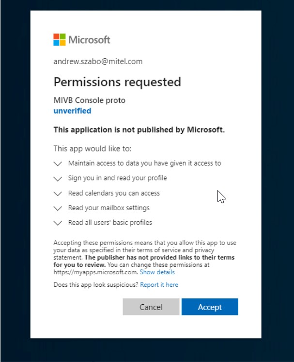Select 'Maintain access to data' permission text
The height and width of the screenshot is (362, 294).
pos(145,163)
